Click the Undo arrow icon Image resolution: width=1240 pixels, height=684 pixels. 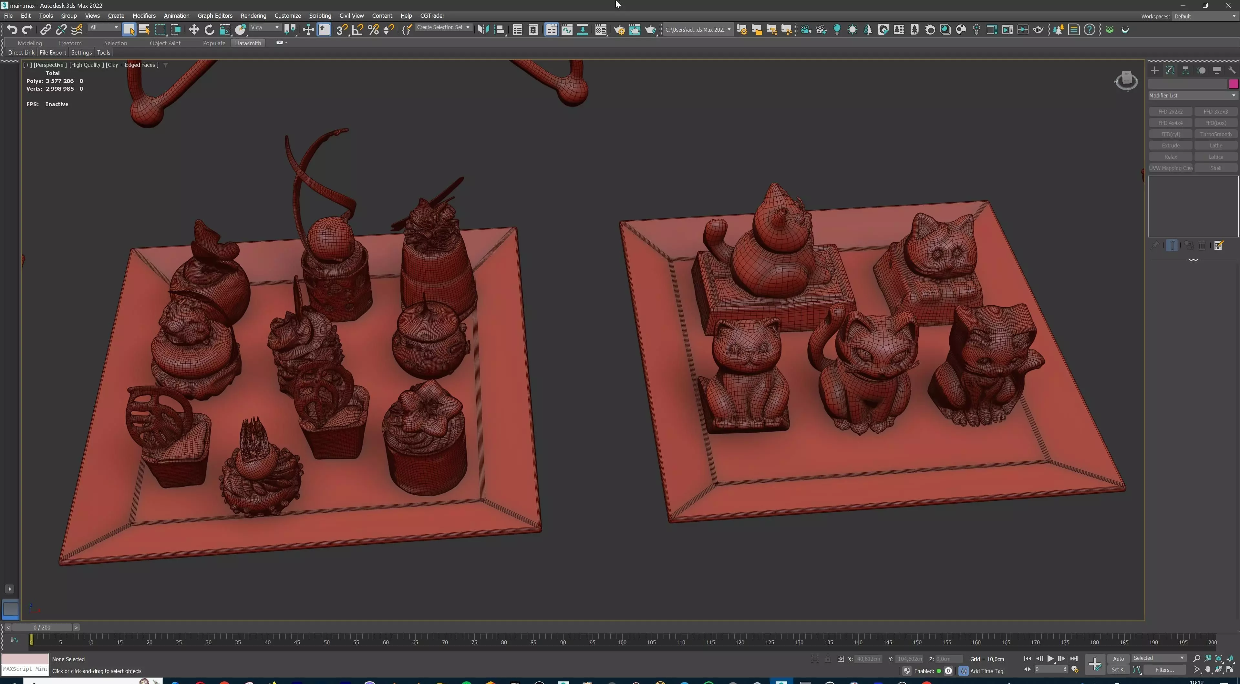12,30
